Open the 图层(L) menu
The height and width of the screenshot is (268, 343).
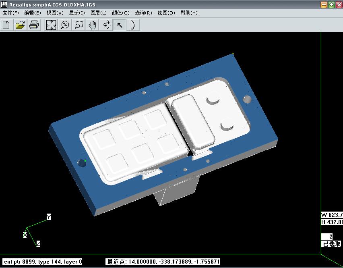(99, 13)
